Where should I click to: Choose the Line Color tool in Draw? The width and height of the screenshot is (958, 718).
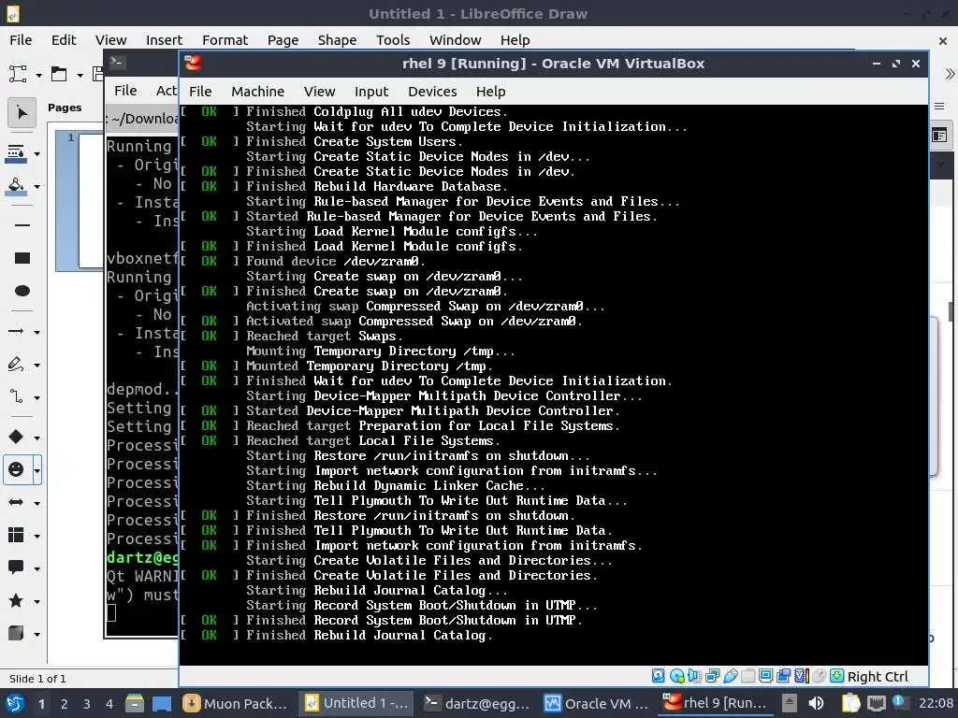point(17,152)
